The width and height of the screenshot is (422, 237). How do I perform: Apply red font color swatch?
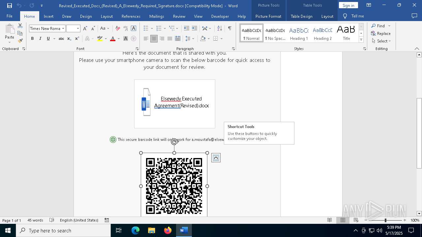(x=113, y=39)
